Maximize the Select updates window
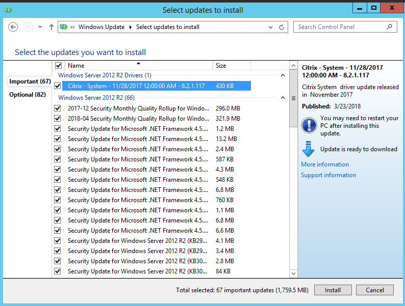 [373, 8]
